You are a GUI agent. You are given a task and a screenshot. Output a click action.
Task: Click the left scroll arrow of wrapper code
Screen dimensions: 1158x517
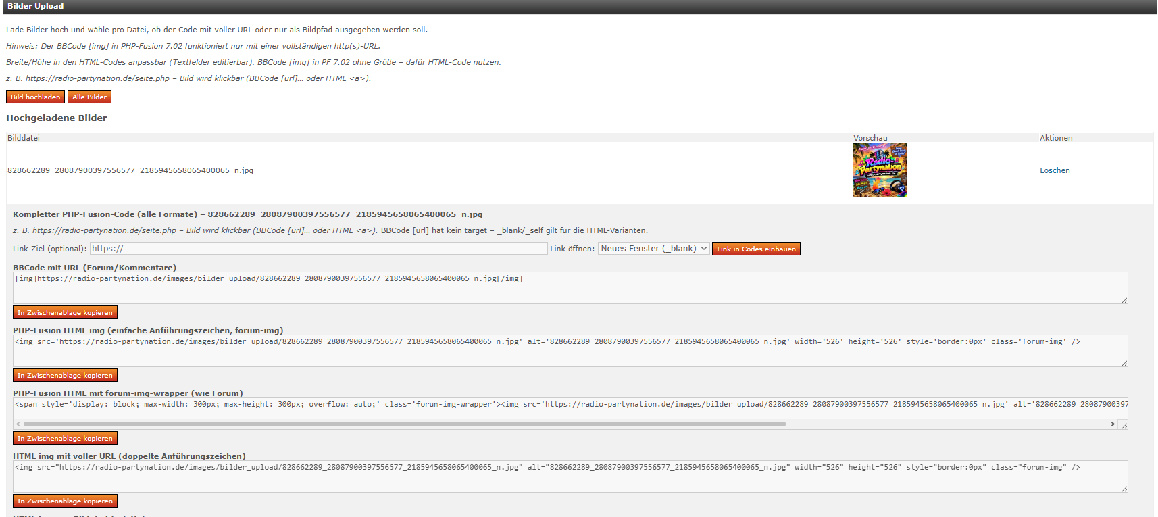[x=18, y=424]
